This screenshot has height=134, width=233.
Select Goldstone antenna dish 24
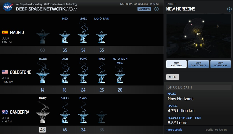point(83,77)
